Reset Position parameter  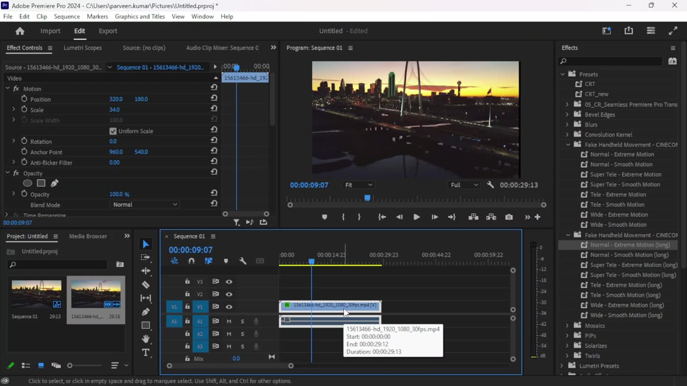[x=214, y=99]
